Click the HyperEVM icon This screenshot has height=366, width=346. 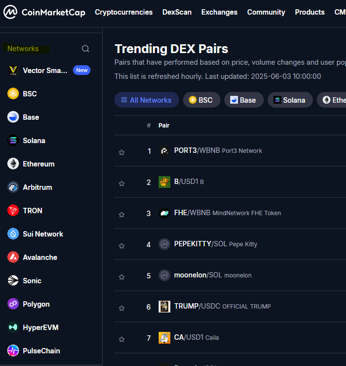(x=13, y=327)
